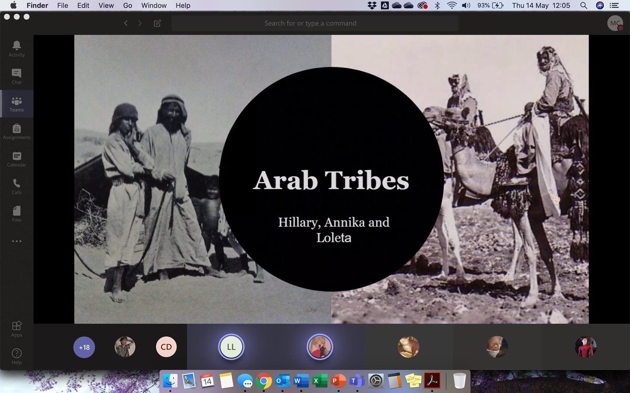Open the Finder menu
Image resolution: width=630 pixels, height=393 pixels.
(37, 5)
